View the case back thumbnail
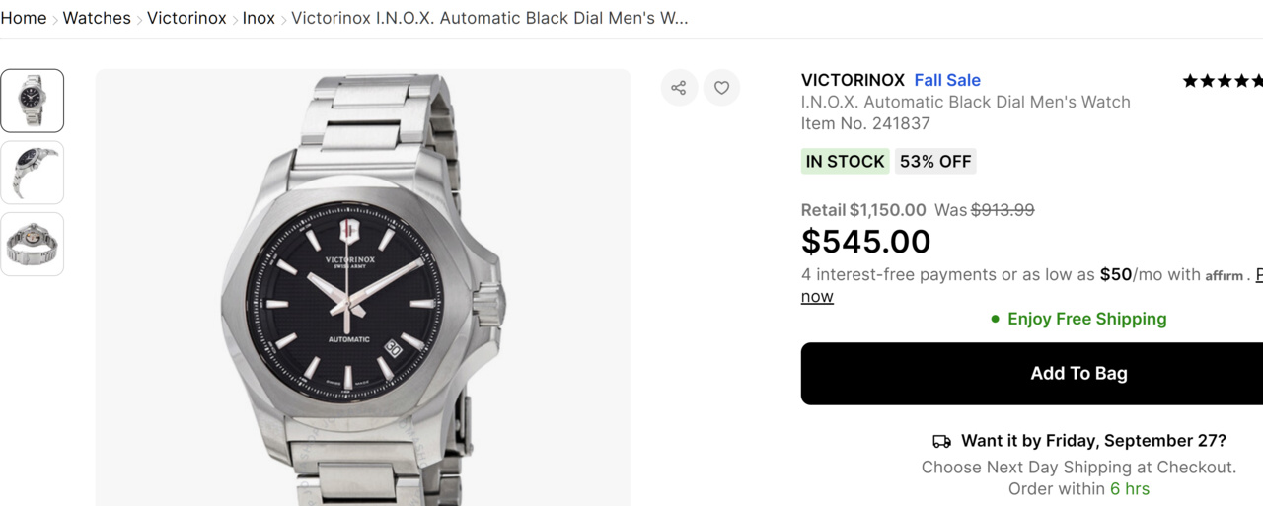 point(33,244)
